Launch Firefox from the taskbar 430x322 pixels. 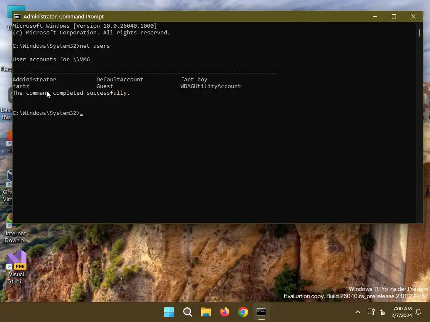225,312
